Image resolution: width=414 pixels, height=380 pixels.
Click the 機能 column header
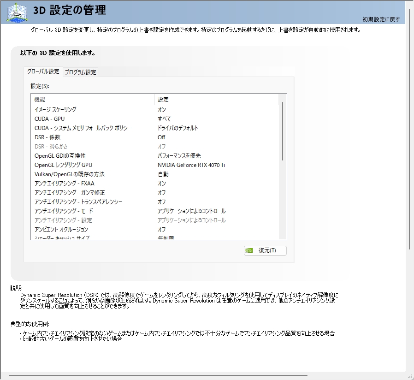[x=93, y=100]
